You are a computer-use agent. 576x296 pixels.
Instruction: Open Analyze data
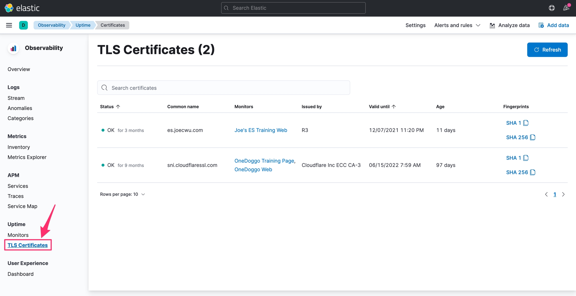(509, 25)
